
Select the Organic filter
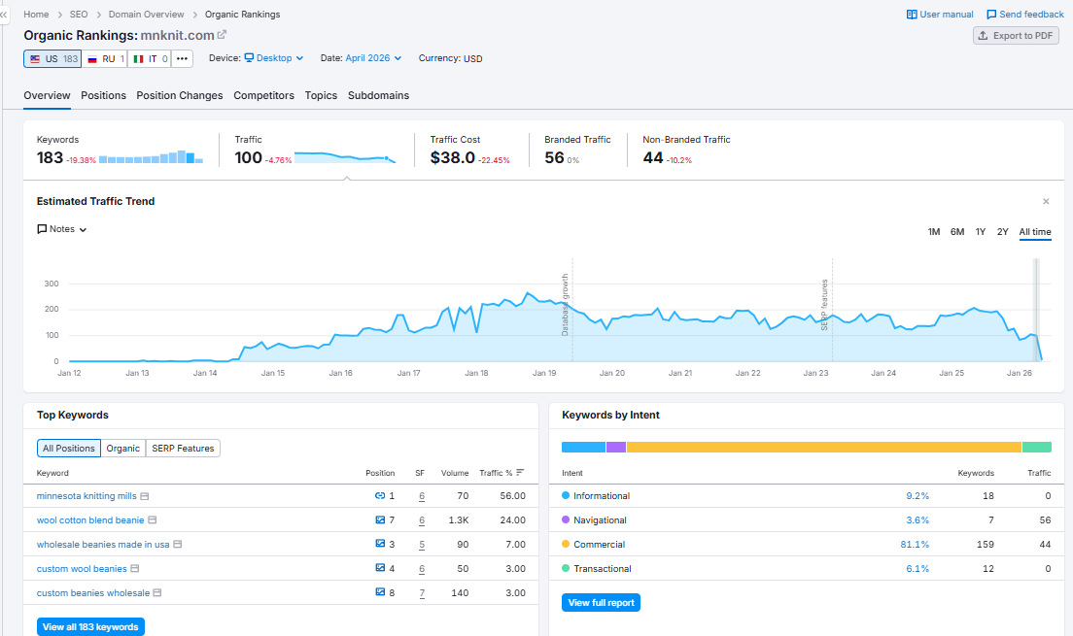coord(123,449)
